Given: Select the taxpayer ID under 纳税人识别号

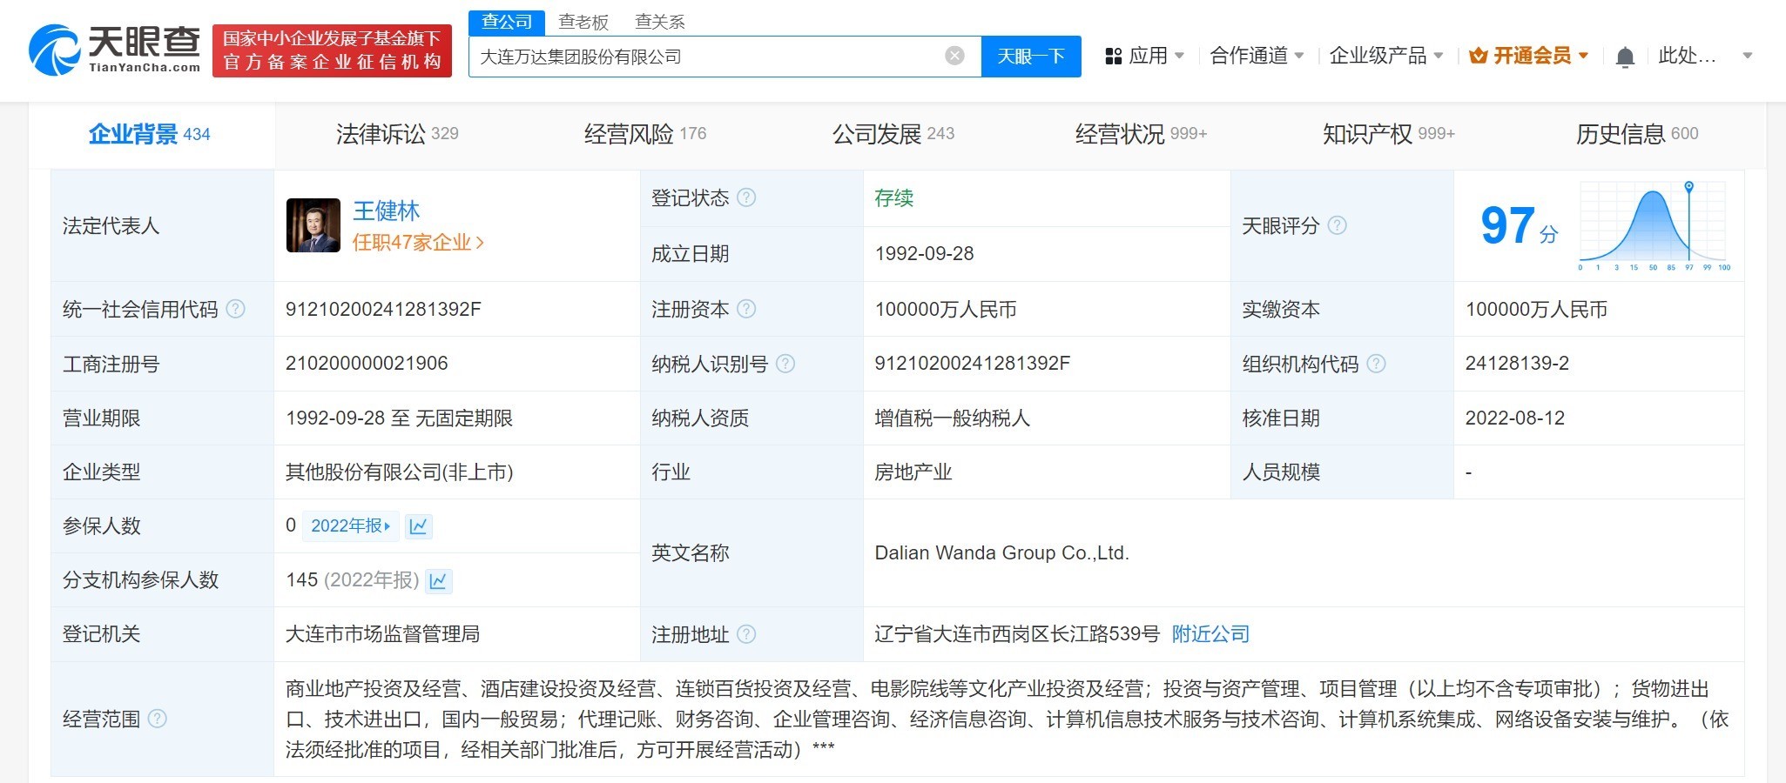Looking at the screenshot, I should [972, 364].
